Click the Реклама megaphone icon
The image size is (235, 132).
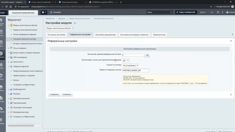pos(11,94)
